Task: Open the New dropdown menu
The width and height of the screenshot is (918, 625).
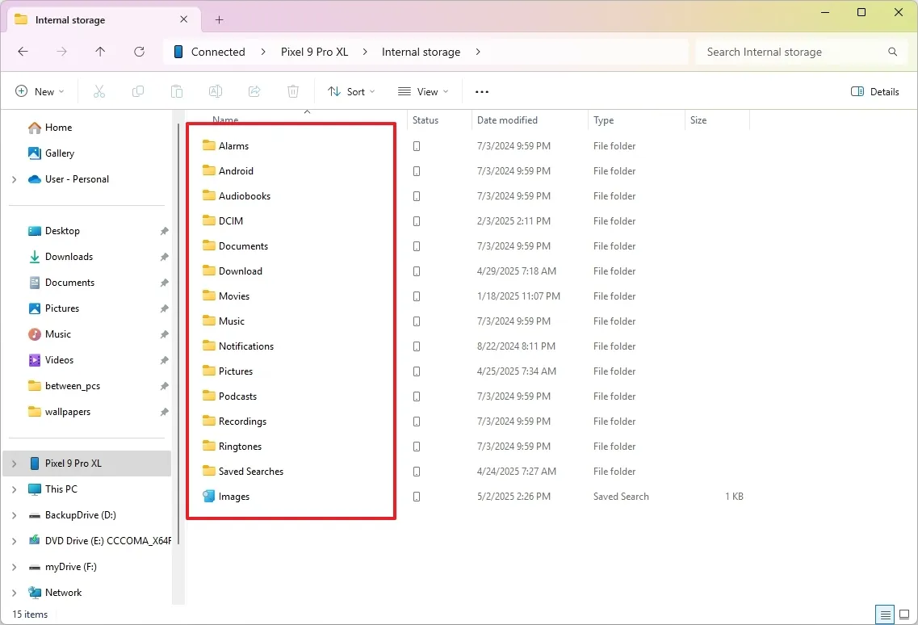Action: [40, 91]
